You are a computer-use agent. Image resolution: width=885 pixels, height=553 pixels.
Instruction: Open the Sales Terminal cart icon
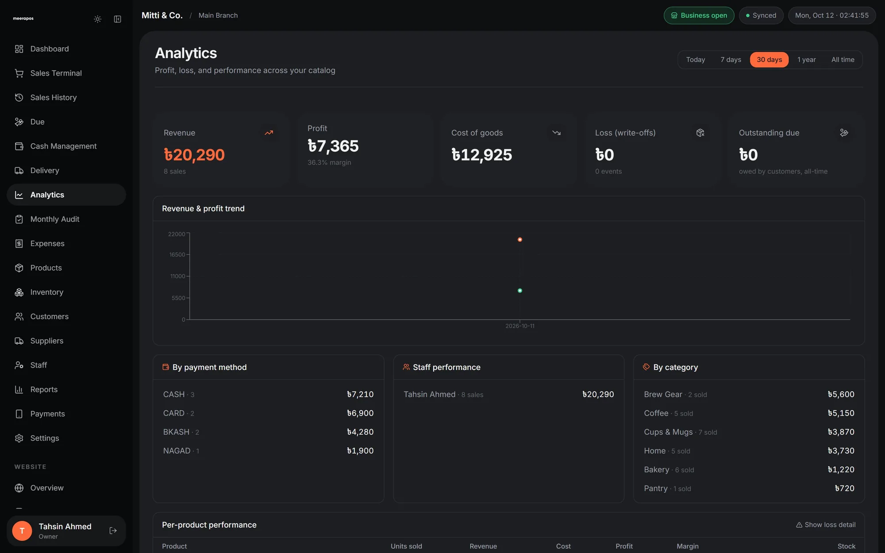tap(19, 73)
